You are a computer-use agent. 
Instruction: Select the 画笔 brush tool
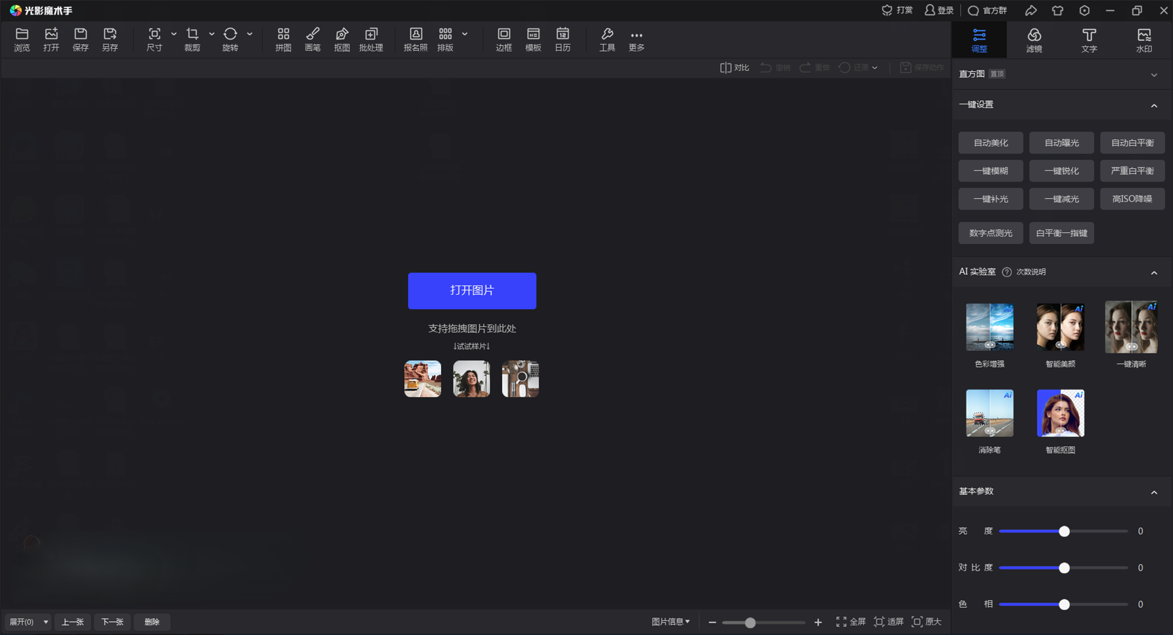pos(313,39)
